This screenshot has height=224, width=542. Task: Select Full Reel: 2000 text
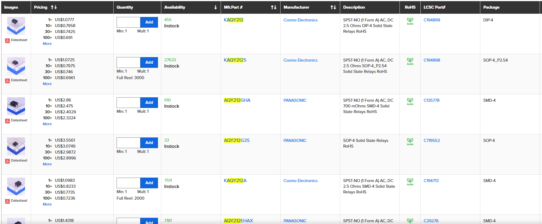(130, 198)
